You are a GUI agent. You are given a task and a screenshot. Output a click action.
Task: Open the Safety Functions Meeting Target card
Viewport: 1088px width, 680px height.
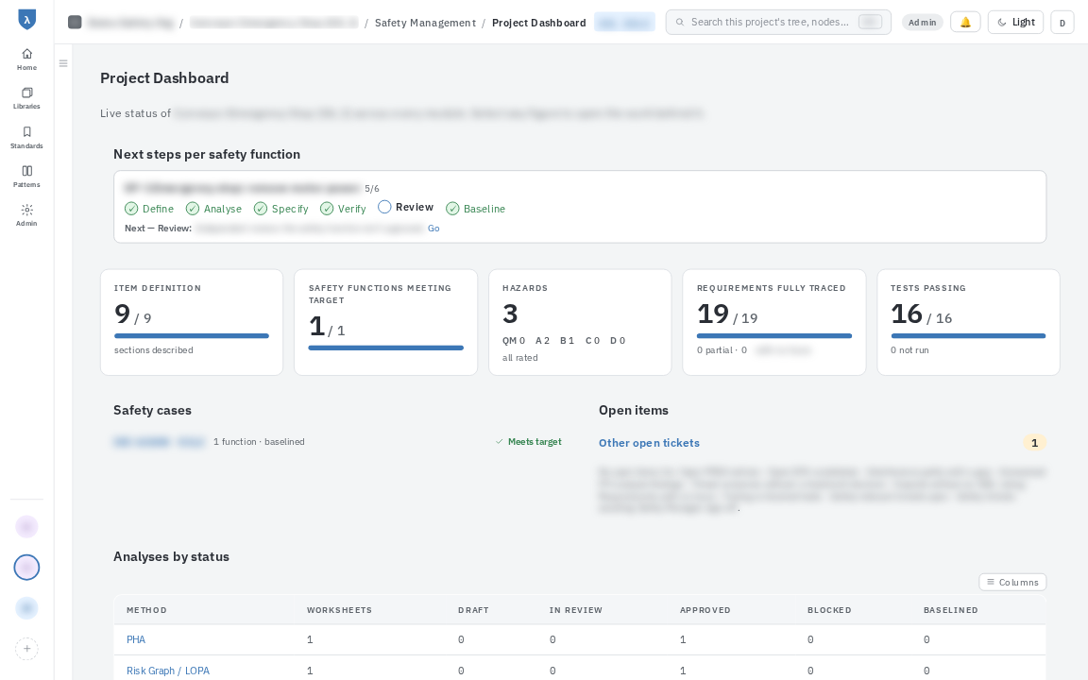click(385, 323)
